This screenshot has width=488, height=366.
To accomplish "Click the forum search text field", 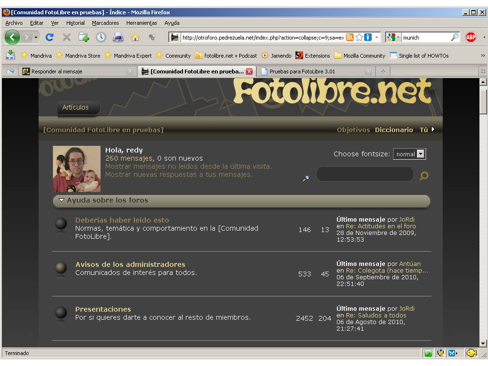I will [365, 174].
